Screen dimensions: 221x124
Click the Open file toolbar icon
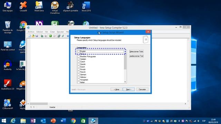33,36
